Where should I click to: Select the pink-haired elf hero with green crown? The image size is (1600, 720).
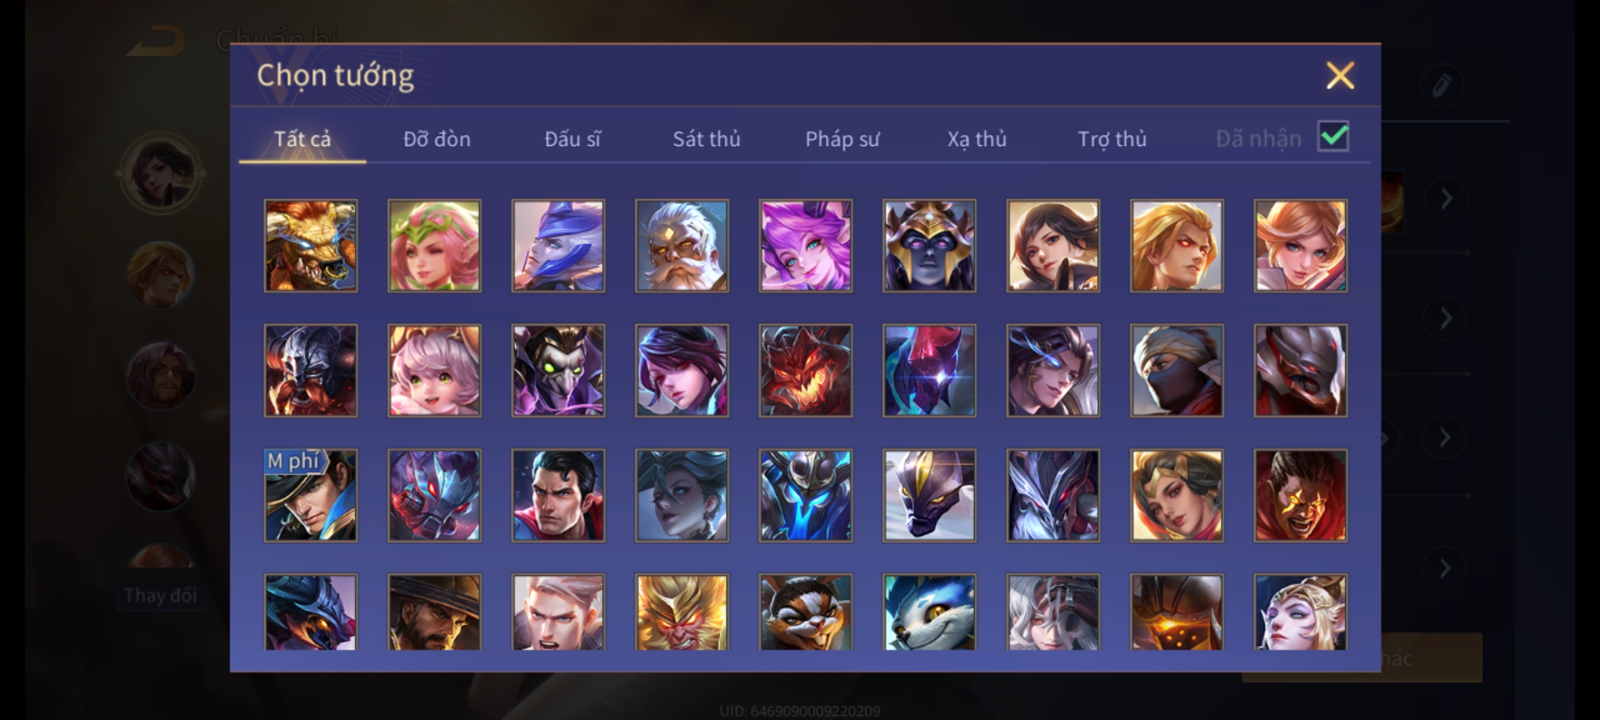[434, 246]
